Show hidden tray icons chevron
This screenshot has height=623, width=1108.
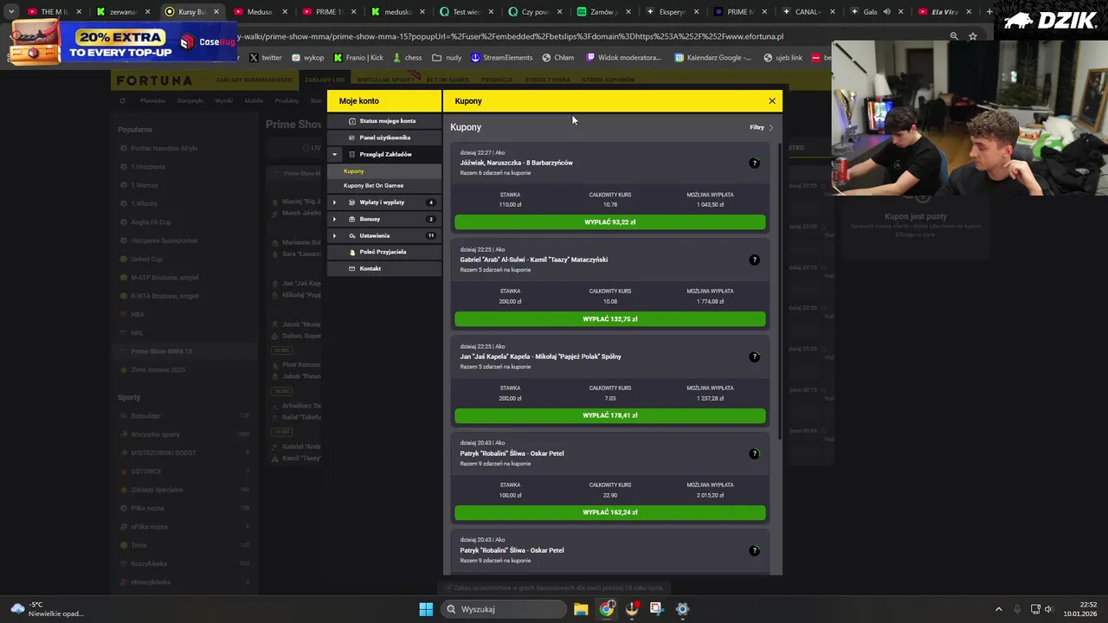click(x=998, y=609)
